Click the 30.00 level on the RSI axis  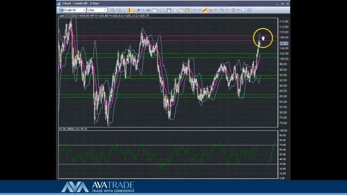pyautogui.click(x=283, y=164)
